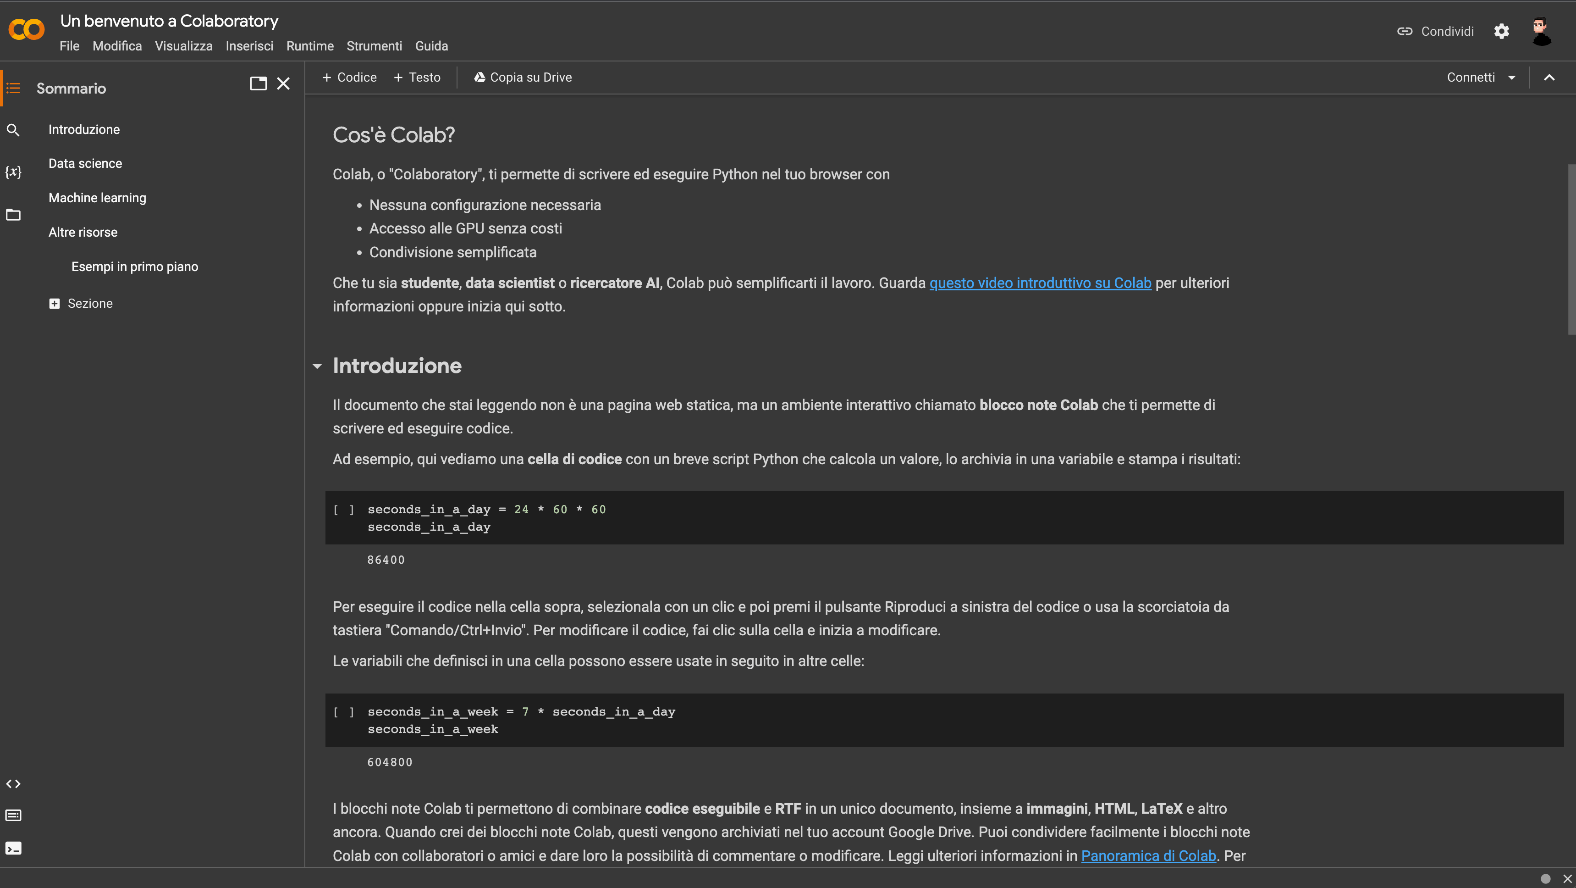Open the command palette icon
Screen dimensions: 1576x888
[x=13, y=816]
